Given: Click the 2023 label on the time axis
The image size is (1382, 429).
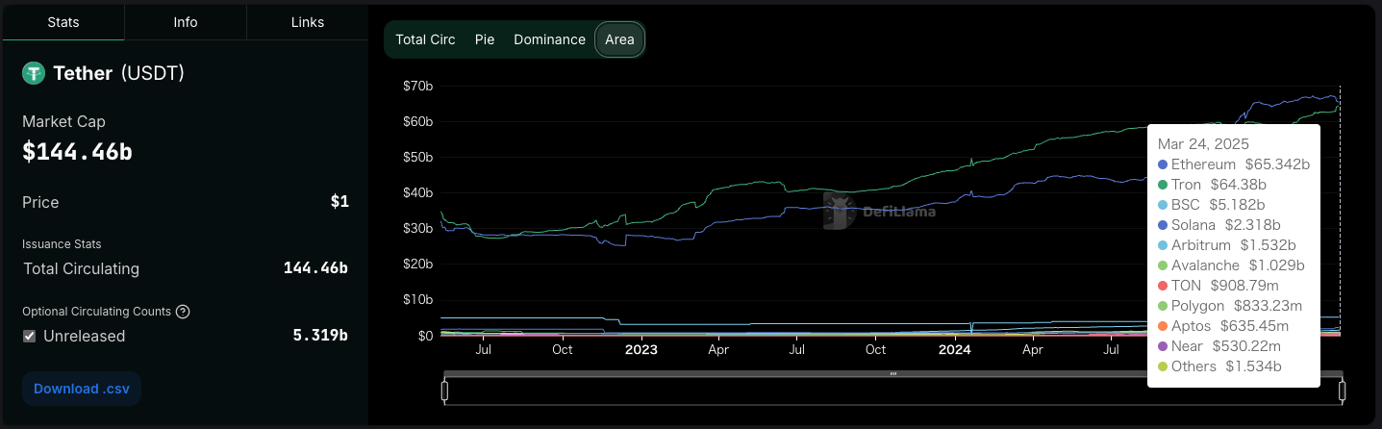Looking at the screenshot, I should tap(641, 349).
